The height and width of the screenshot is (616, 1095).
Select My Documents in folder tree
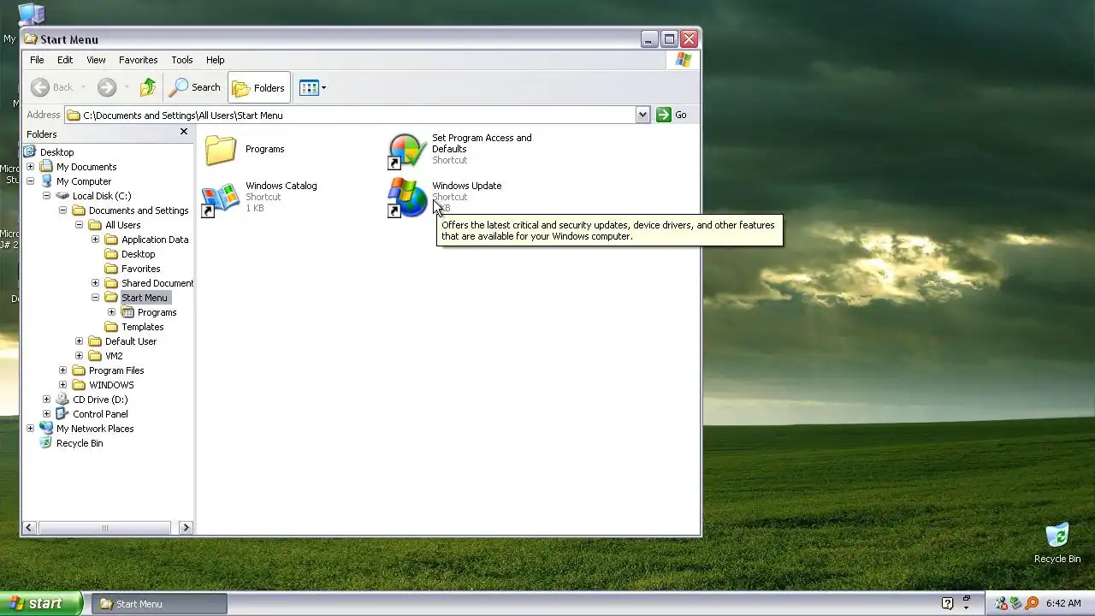point(86,167)
